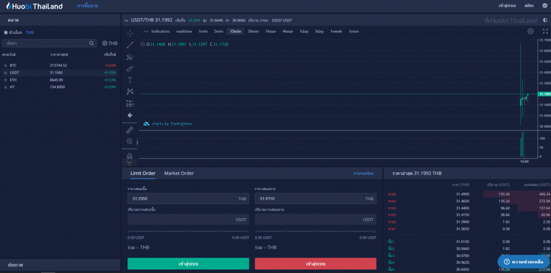This screenshot has width=551, height=273.
Task: Open the language globe icon
Action: click(545, 6)
